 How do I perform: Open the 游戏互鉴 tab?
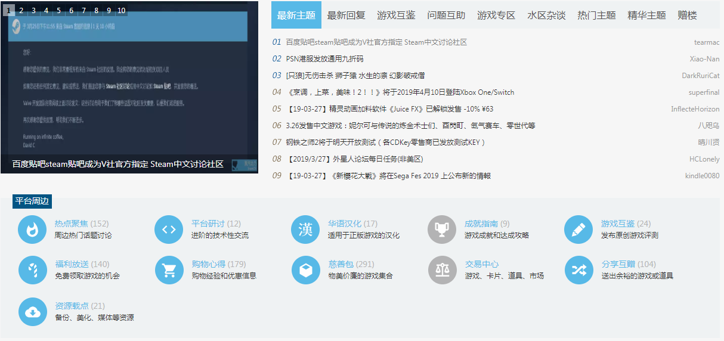[x=397, y=15]
